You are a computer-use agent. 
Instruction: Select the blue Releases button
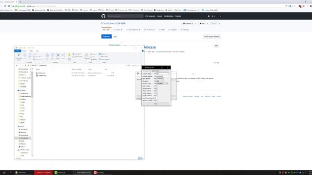[106, 36]
